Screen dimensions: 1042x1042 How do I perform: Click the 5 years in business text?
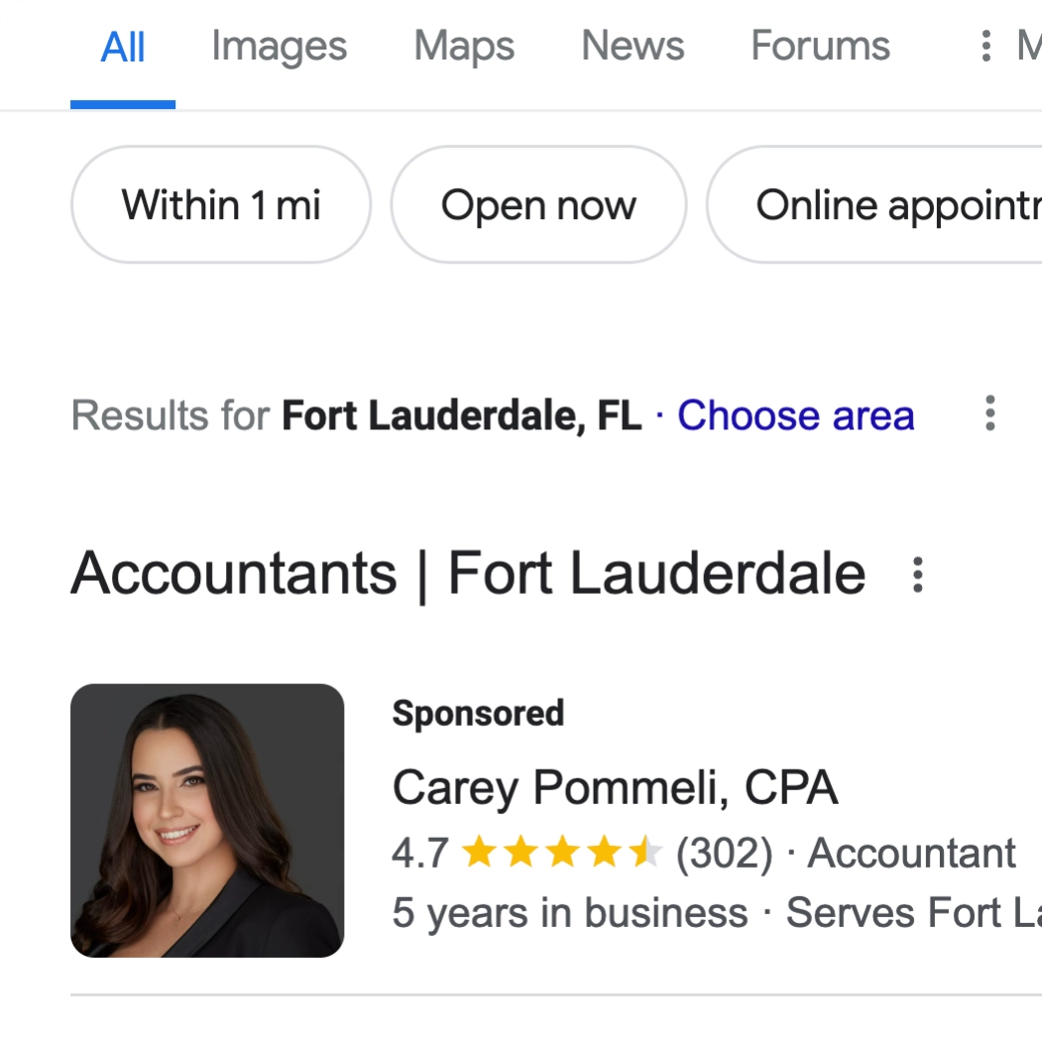(570, 912)
